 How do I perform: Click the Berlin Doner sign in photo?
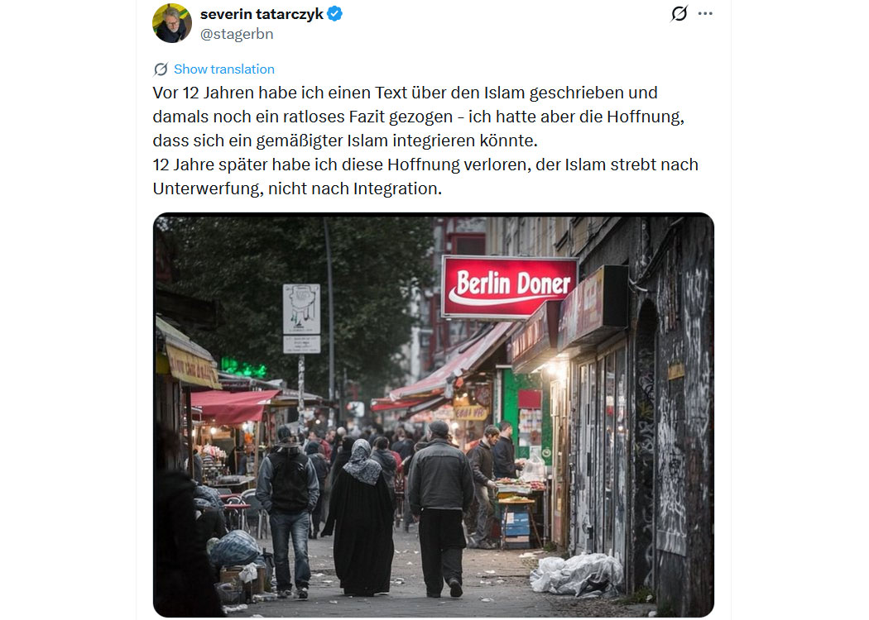coord(509,286)
